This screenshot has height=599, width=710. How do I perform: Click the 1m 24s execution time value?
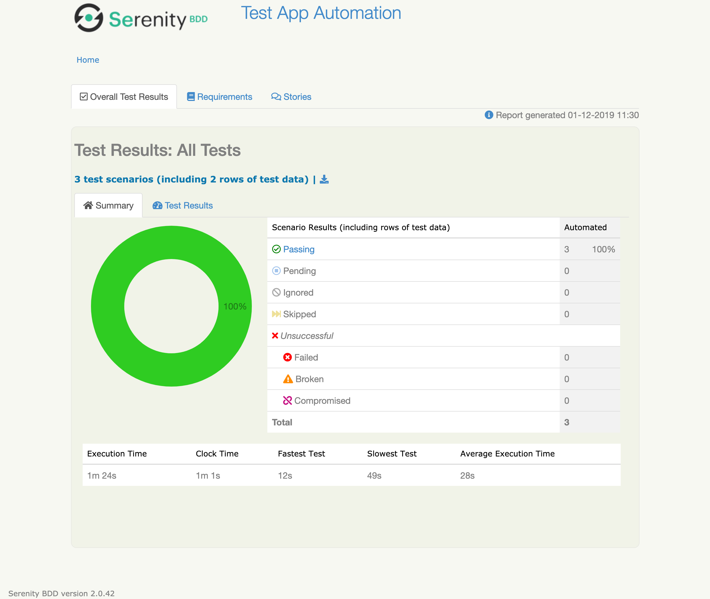102,476
